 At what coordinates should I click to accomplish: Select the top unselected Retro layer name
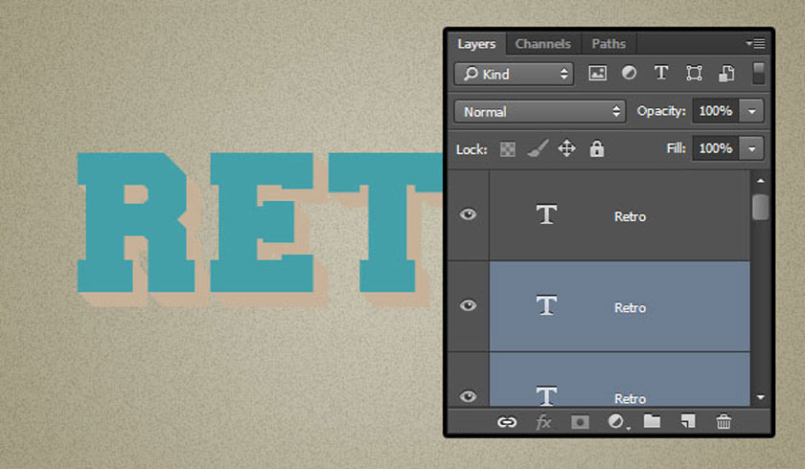coord(630,216)
